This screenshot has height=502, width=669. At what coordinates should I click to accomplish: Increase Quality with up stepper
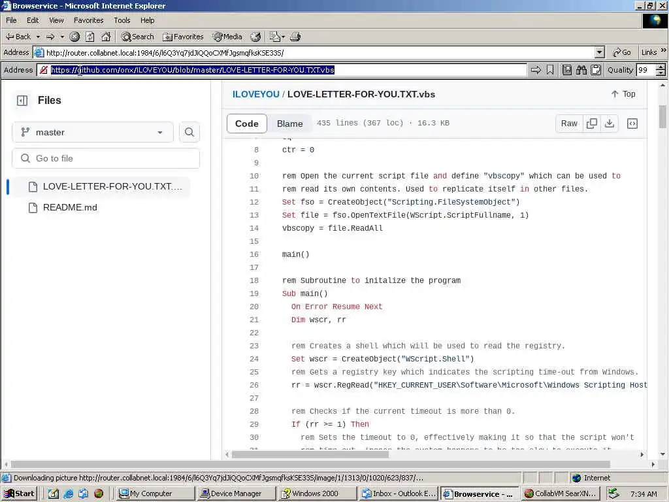661,67
